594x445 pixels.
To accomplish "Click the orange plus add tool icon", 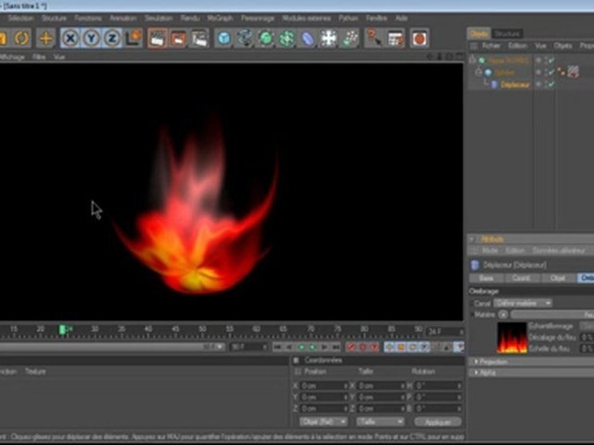I will 45,38.
